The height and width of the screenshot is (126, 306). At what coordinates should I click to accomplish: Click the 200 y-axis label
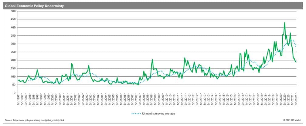(13, 60)
